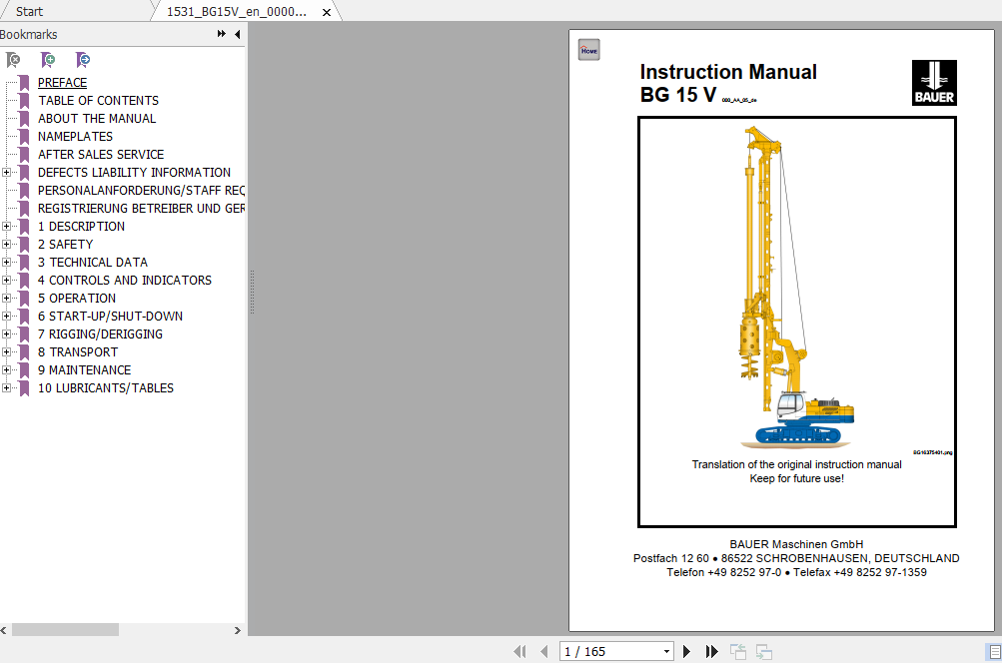Open the 1 DESCRIPTION bookmark
The height and width of the screenshot is (663, 1002).
tap(81, 226)
